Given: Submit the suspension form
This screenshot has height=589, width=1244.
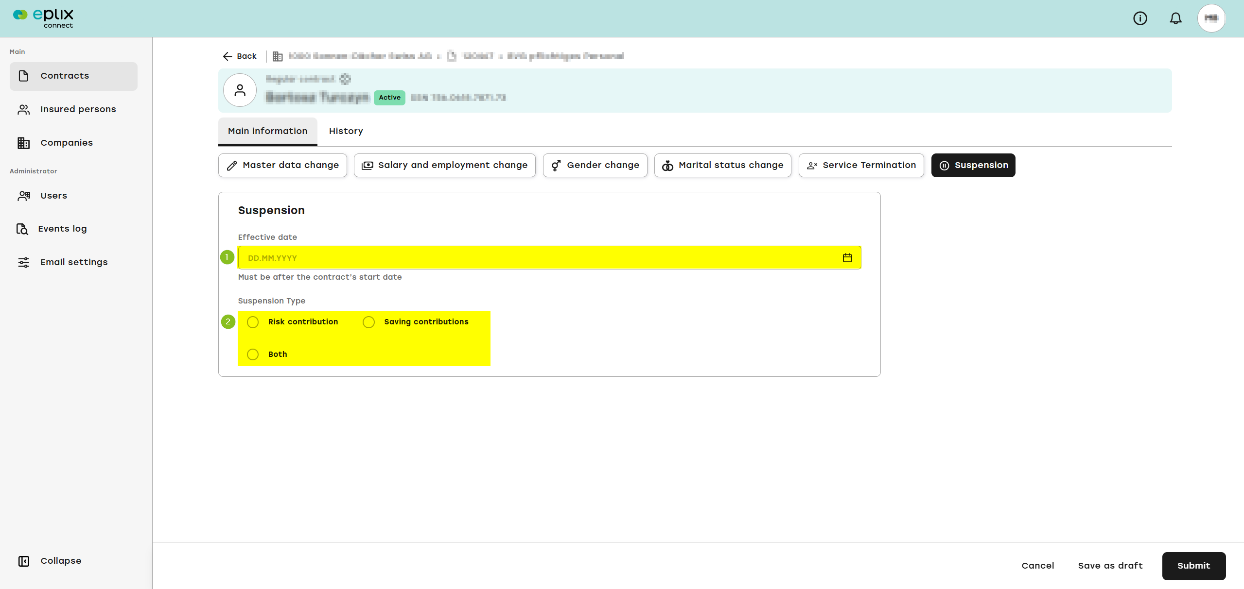Looking at the screenshot, I should (1194, 566).
